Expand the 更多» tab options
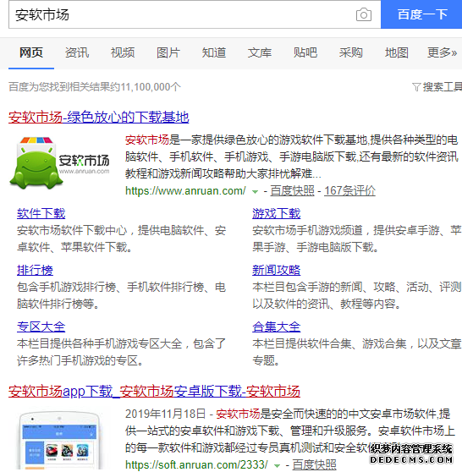Viewport: 462px width, 472px height. (x=443, y=52)
